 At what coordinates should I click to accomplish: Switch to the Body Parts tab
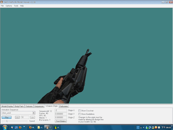click(19, 106)
